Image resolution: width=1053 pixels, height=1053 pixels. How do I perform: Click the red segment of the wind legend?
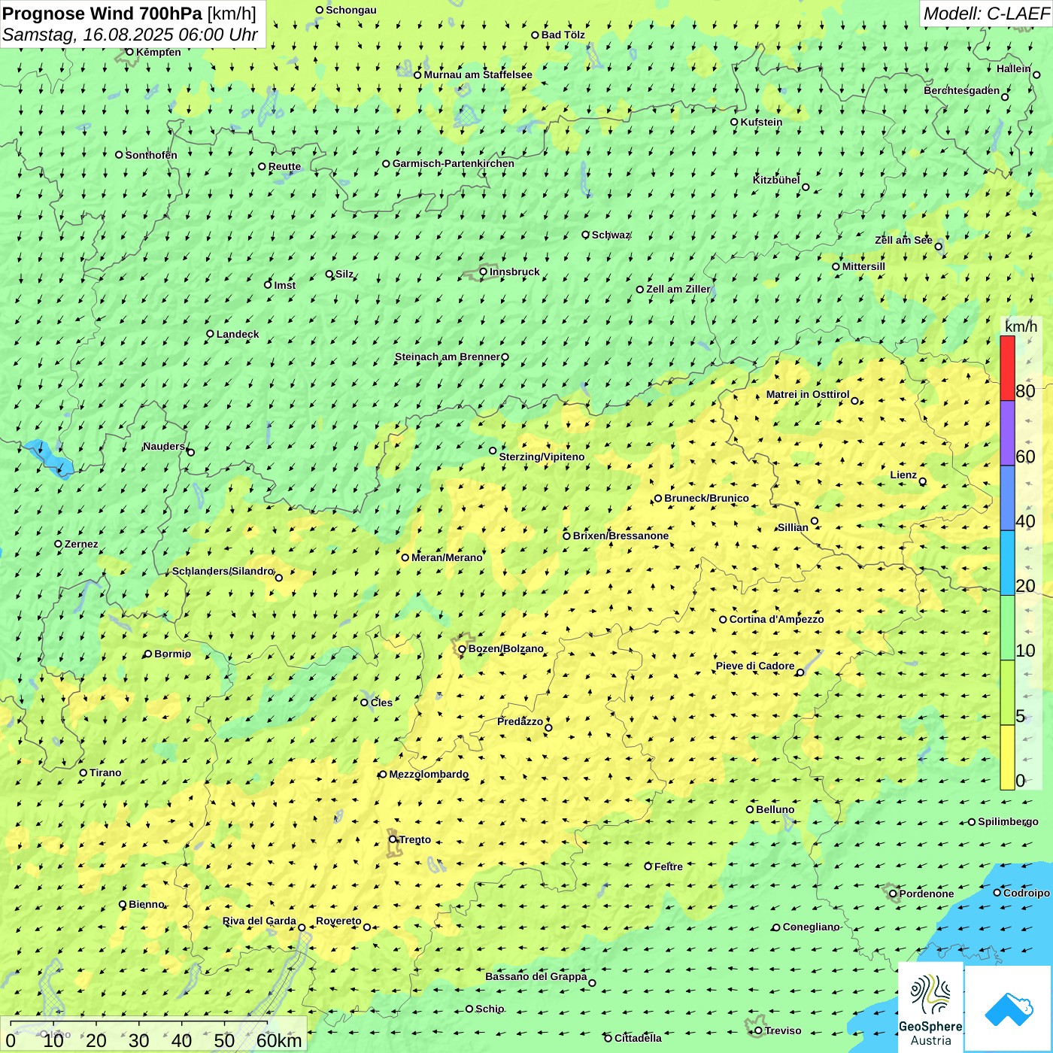point(1007,368)
